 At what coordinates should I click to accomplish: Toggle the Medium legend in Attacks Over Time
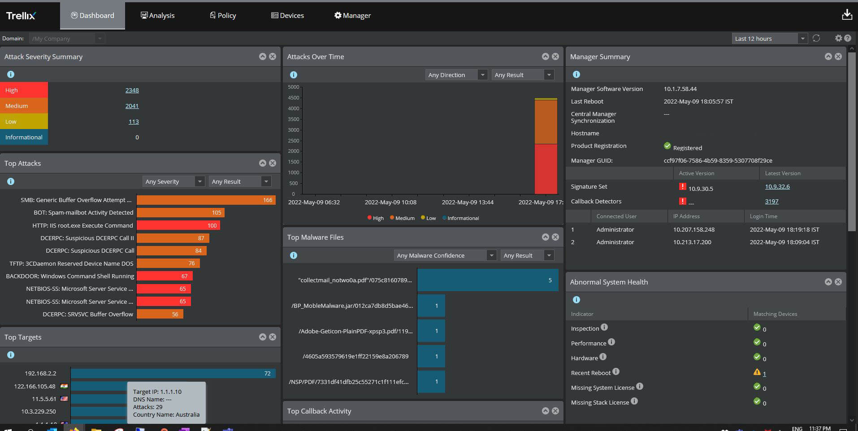[402, 218]
